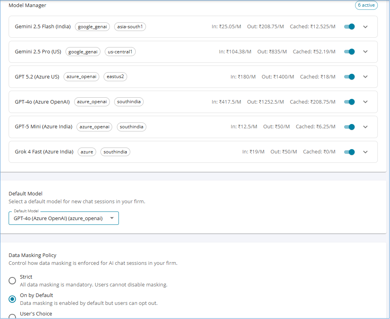The image size is (390, 319).
Task: Click google_genai tag on Gemini Flash row
Action: [x=92, y=27]
